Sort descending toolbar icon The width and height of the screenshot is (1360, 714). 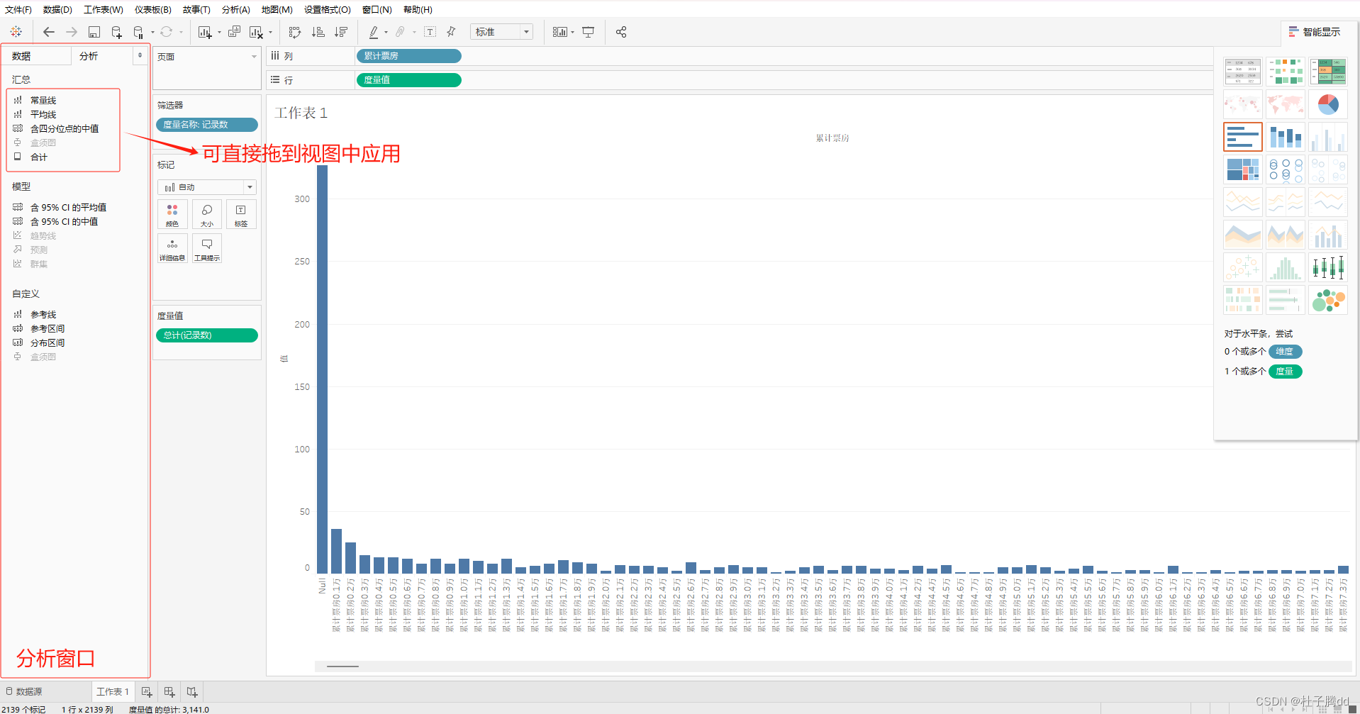[341, 32]
